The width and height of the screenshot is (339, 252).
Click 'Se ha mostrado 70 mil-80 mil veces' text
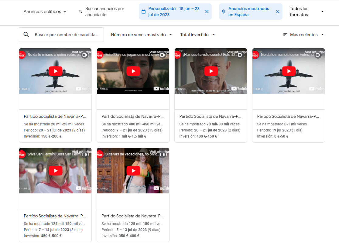(210, 124)
